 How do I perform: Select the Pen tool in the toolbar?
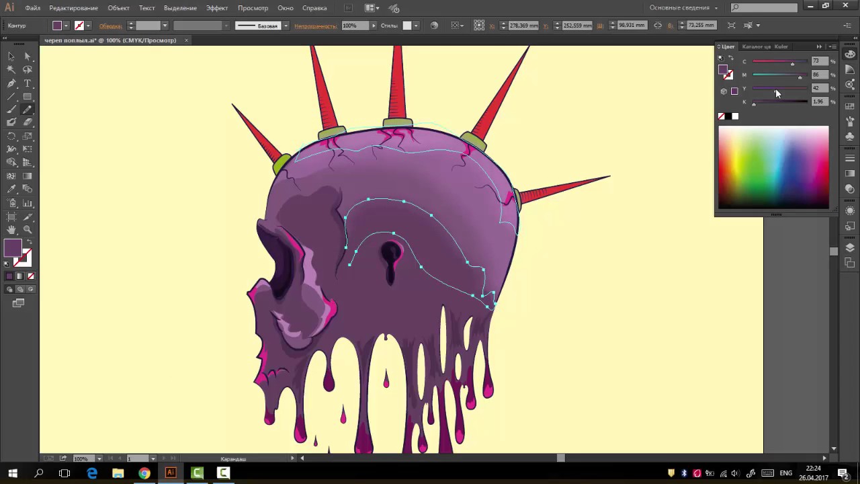[11, 83]
